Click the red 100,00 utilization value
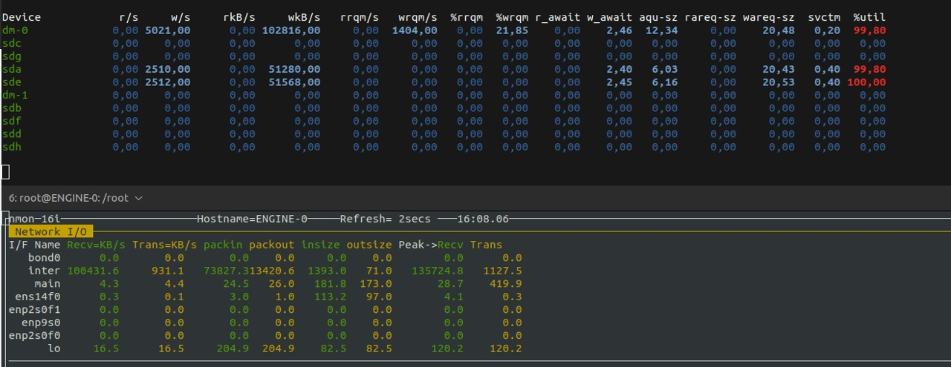 click(x=866, y=82)
